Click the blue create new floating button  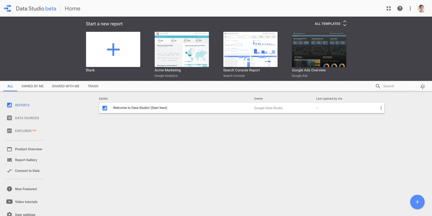(x=417, y=202)
